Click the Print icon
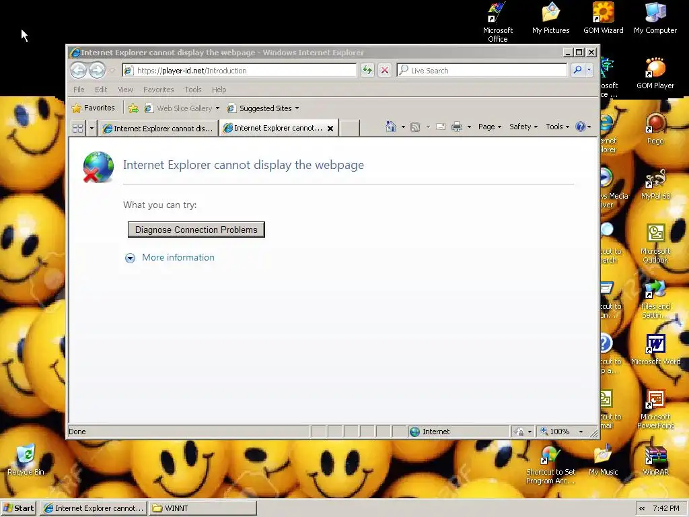Screen dimensions: 689x517 pyautogui.click(x=457, y=127)
